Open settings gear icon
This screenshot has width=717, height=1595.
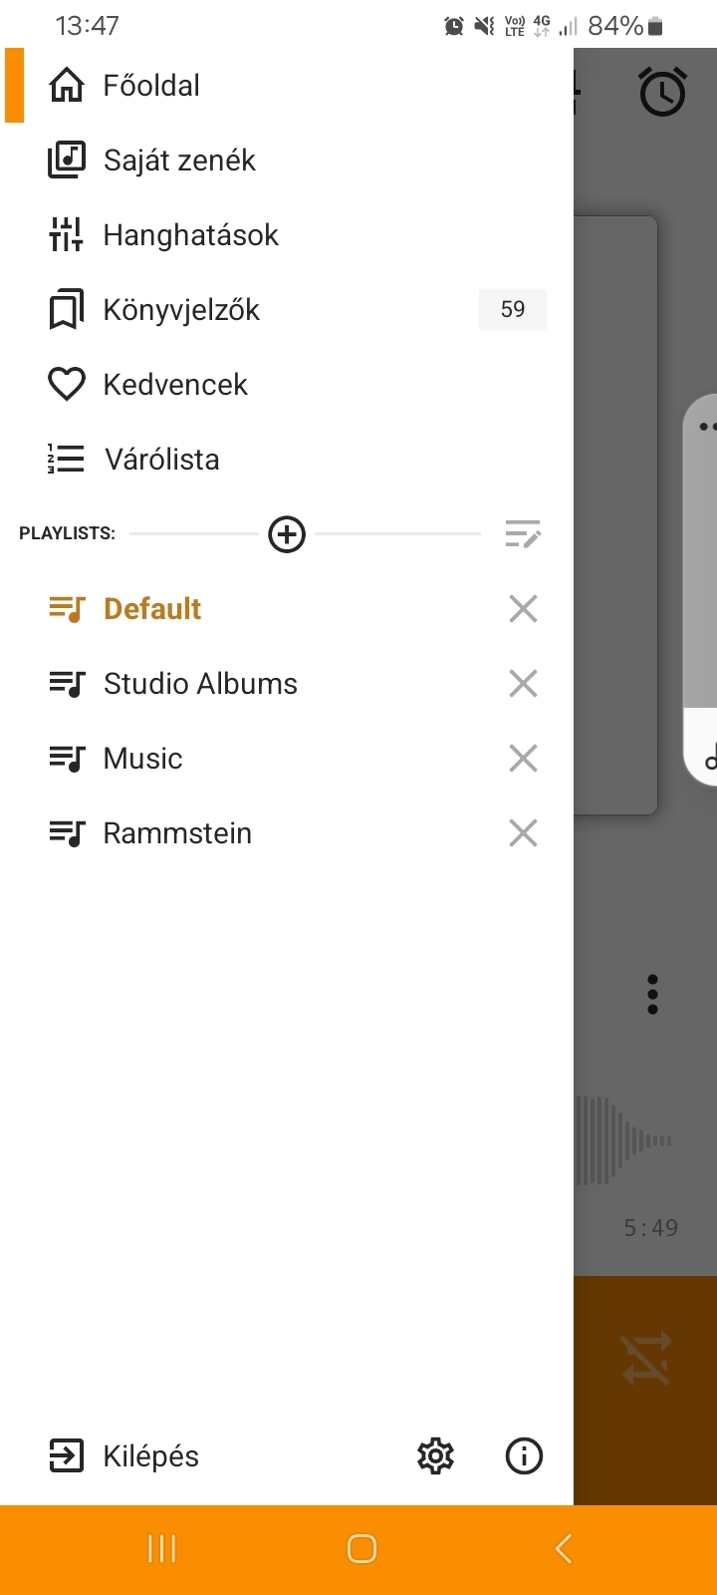(x=435, y=1456)
